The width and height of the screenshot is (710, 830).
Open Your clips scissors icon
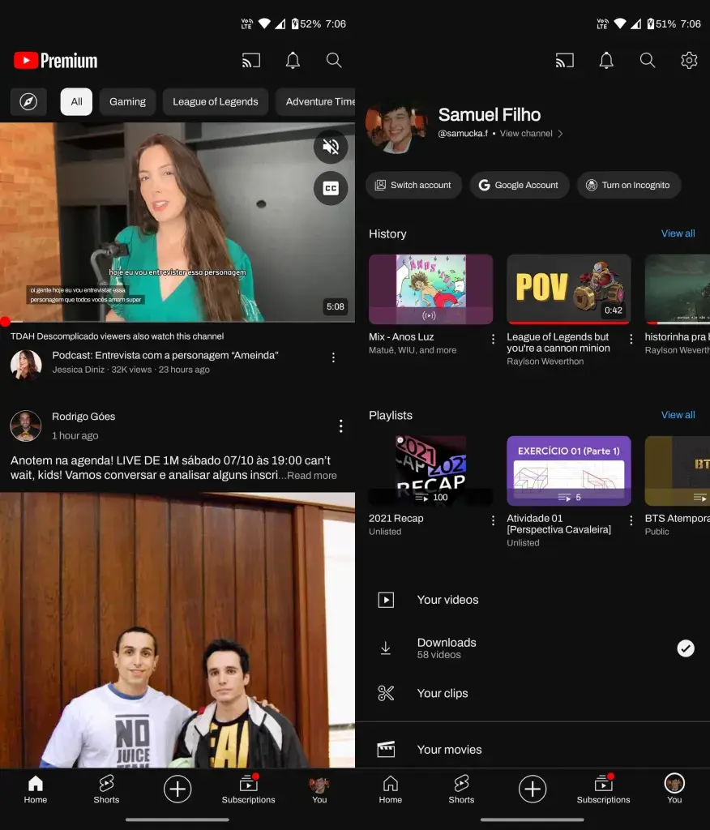pos(387,693)
